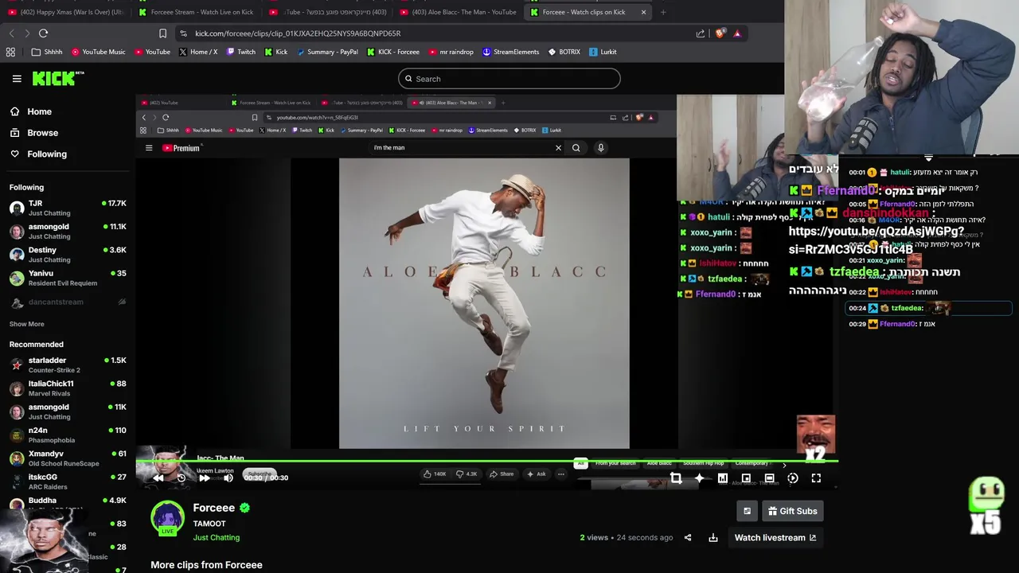Open the recommended ItaliaChick11 channel
The image size is (1019, 573).
tap(68, 388)
